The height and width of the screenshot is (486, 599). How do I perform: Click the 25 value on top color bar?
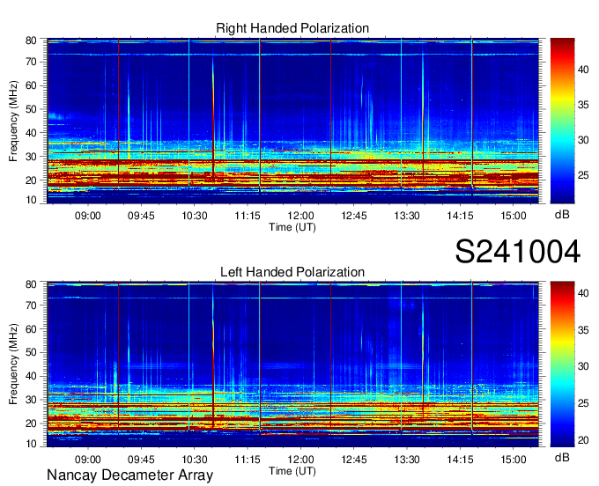583,175
